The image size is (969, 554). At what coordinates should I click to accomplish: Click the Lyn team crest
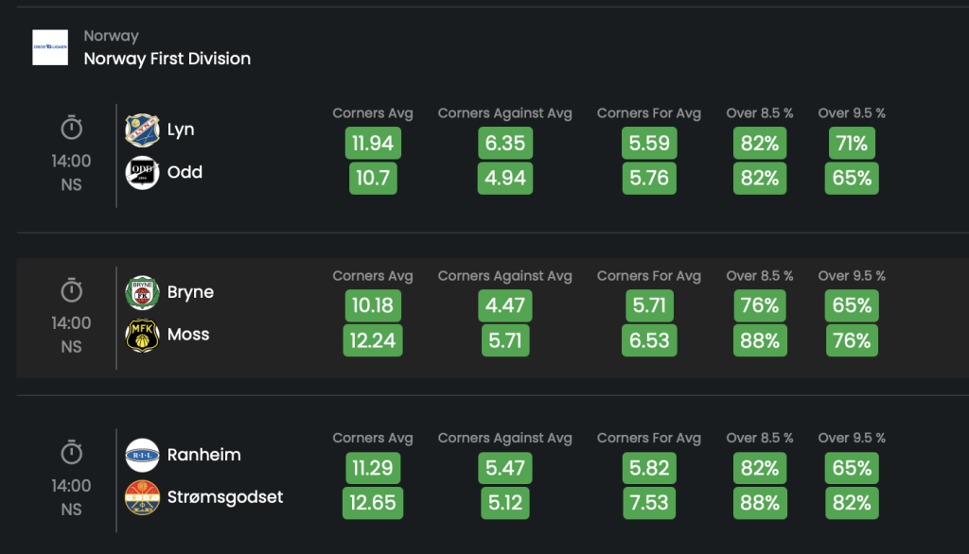click(142, 130)
